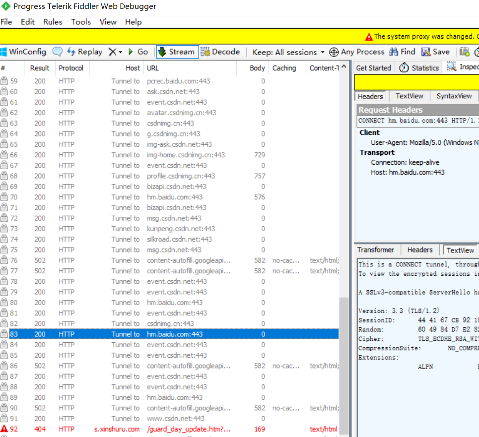The image size is (479, 437).
Task: Sort by Result column header
Action: pos(39,68)
